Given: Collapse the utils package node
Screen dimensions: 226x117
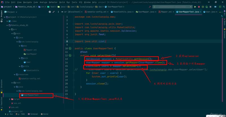Looking at the screenshot, I should [x=19, y=66].
